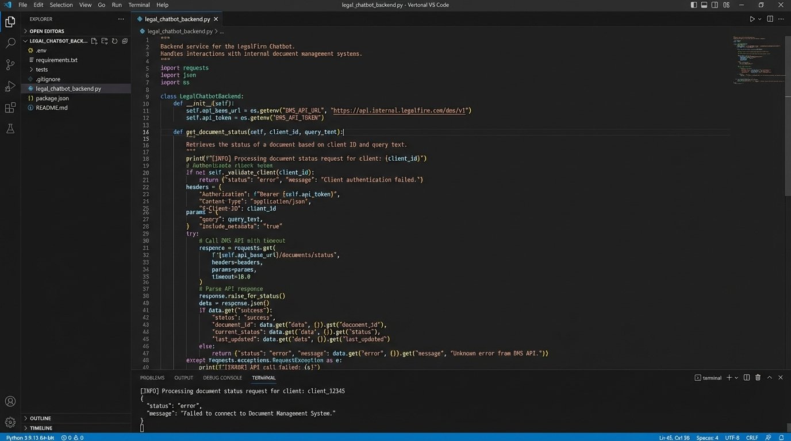
Task: Refresh the Explorer file tree
Action: click(114, 41)
